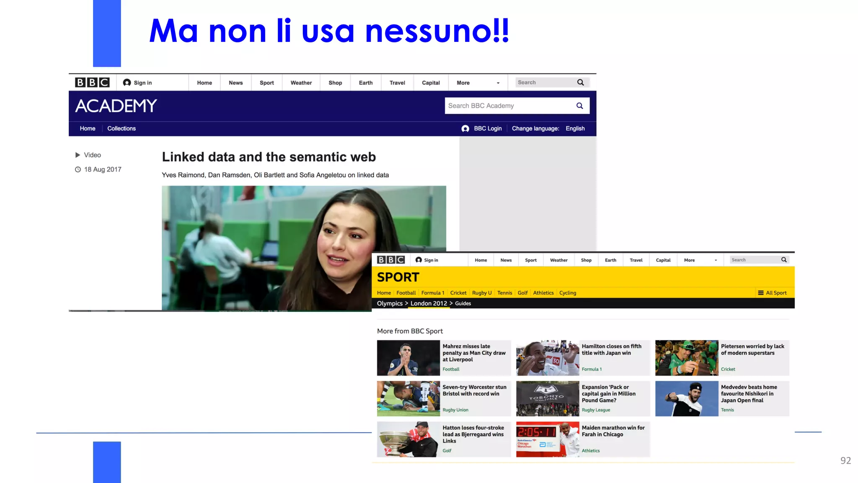
Task: Click the Toronto Wolfpack thumbnail image
Action: pyautogui.click(x=548, y=398)
